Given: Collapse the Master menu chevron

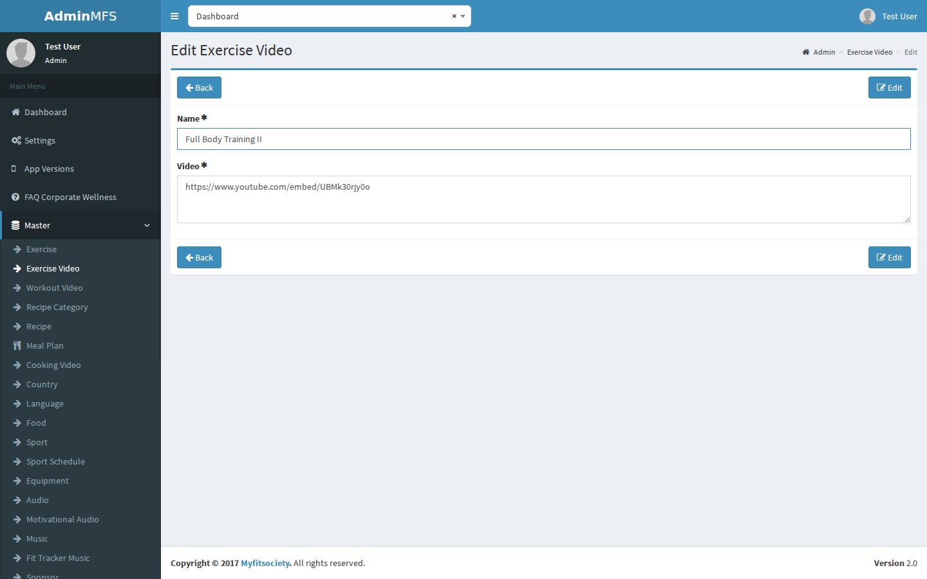Looking at the screenshot, I should [147, 225].
